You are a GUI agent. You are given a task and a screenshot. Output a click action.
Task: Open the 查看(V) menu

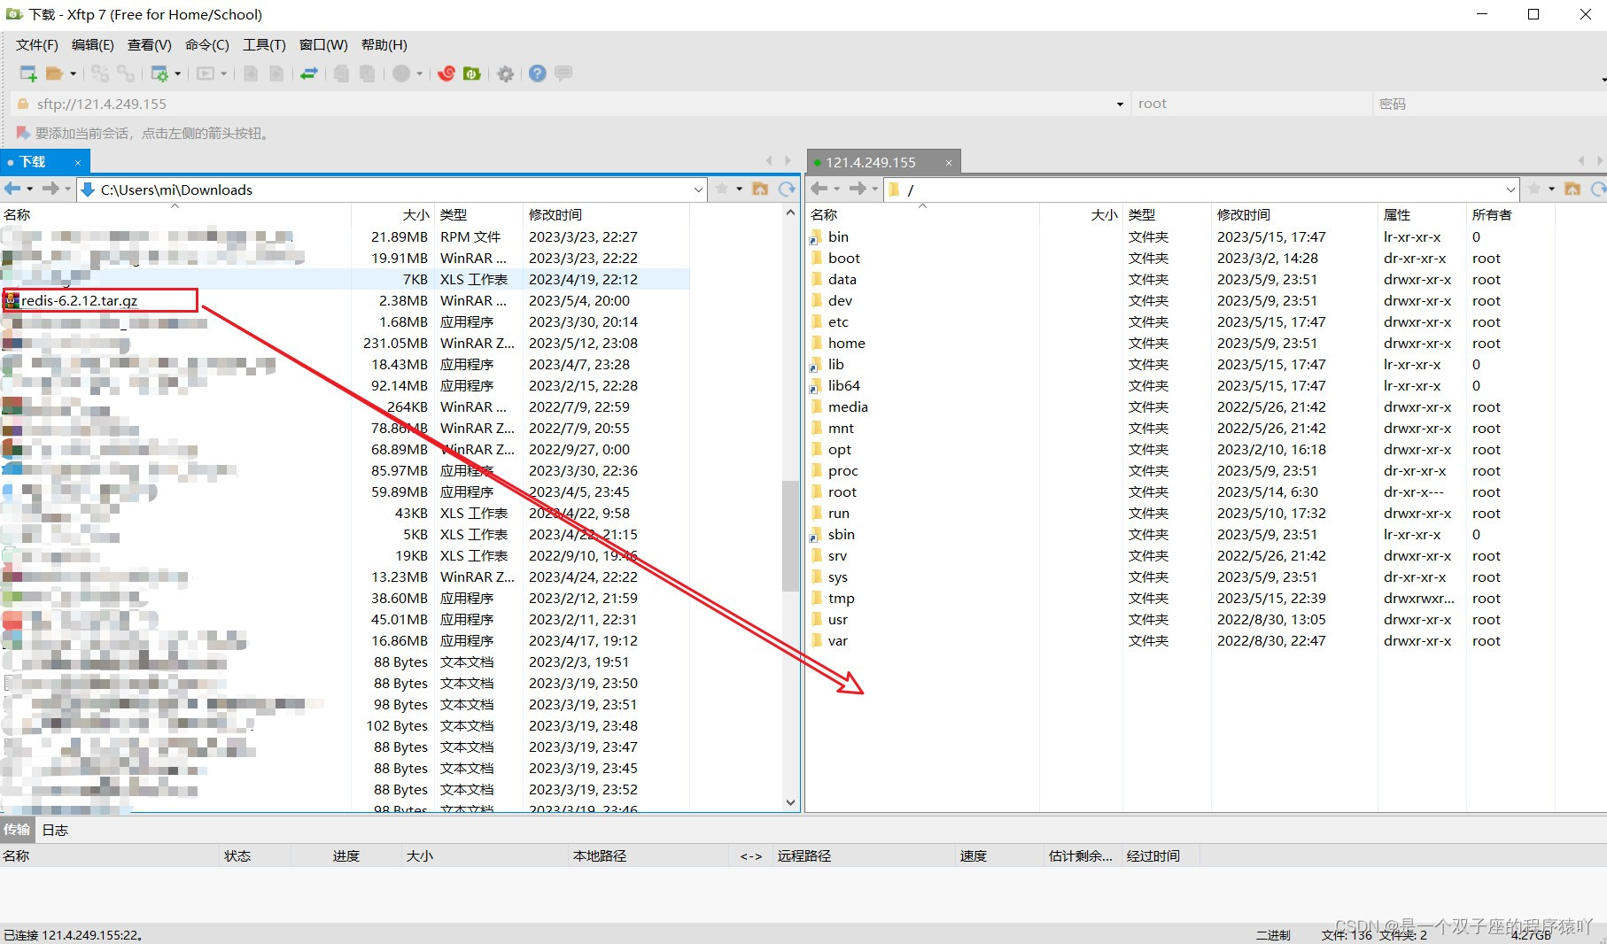[x=149, y=44]
